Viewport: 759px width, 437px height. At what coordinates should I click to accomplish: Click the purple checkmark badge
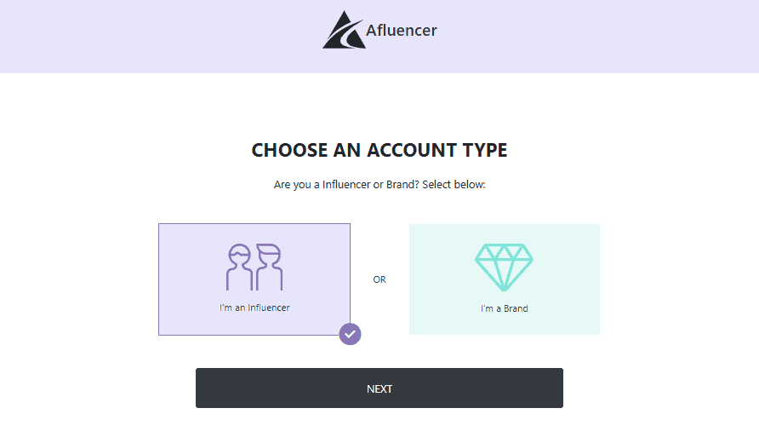coord(350,334)
